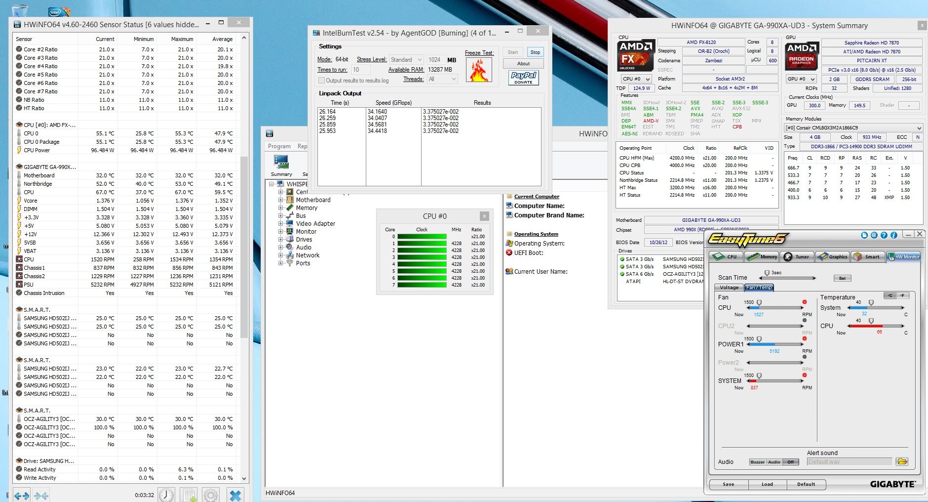Click the Scan Time slider handle
This screenshot has width=928, height=502.
767,273
